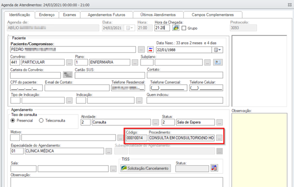
Task: Open Motivo lookup ellipsis button
Action: [x=121, y=138]
